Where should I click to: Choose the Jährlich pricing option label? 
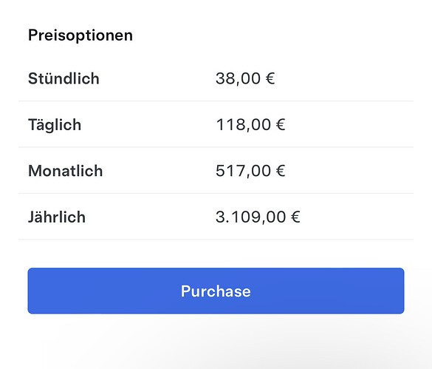click(x=57, y=217)
